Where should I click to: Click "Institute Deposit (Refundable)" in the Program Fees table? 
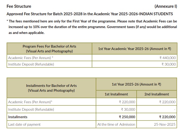click(x=31, y=64)
